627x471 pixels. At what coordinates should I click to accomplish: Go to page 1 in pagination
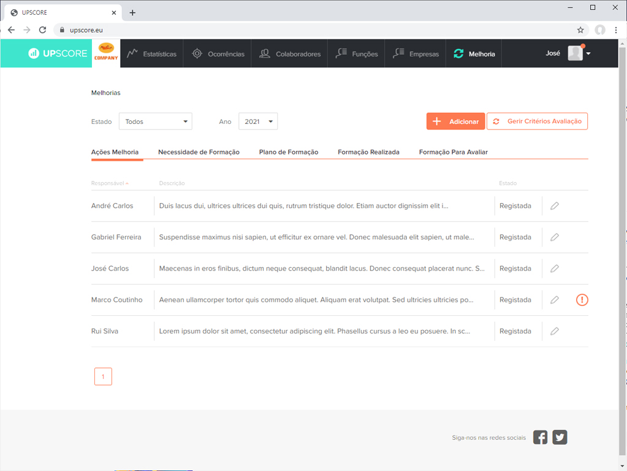pyautogui.click(x=103, y=377)
